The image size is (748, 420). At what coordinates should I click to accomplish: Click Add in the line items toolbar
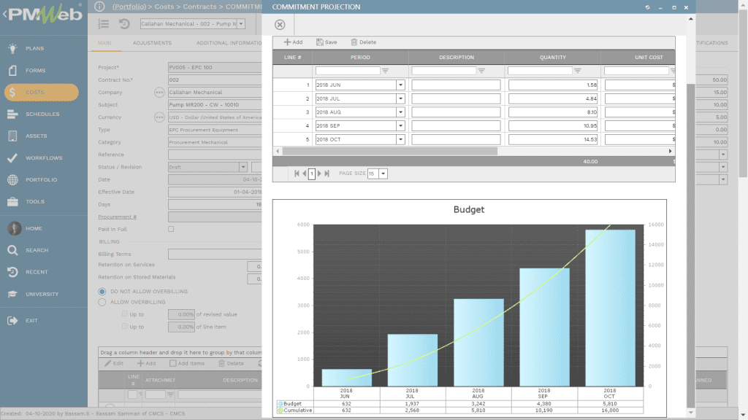(x=146, y=363)
